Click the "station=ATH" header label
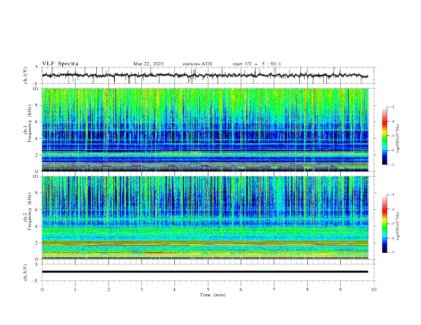The width and height of the screenshot is (421, 325). click(x=197, y=64)
